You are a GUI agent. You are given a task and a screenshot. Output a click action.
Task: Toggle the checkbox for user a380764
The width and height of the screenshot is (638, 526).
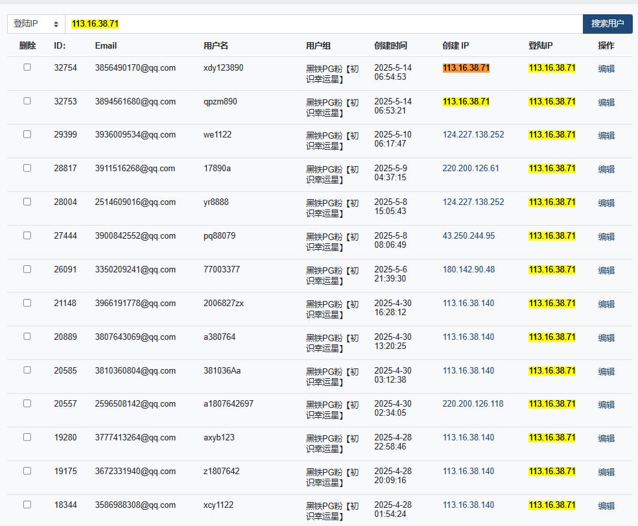(27, 337)
